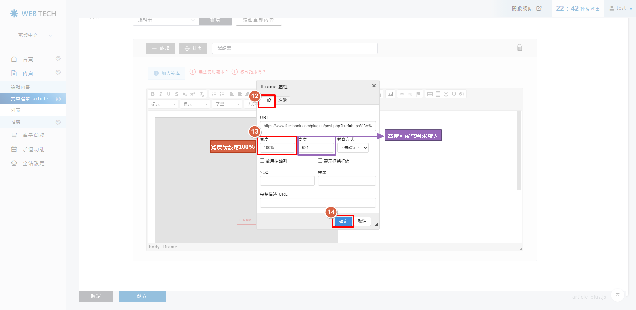Click the 確定 button to confirm
636x310 pixels.
tap(343, 221)
